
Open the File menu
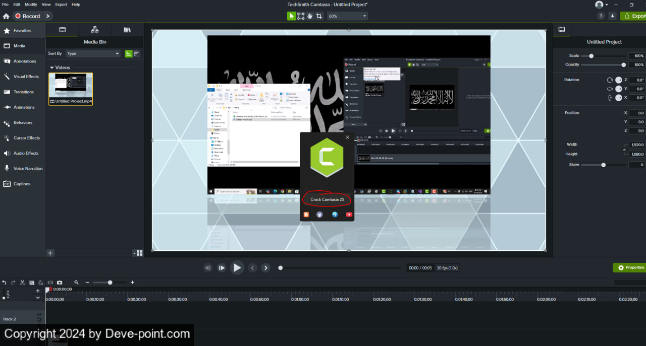(5, 5)
